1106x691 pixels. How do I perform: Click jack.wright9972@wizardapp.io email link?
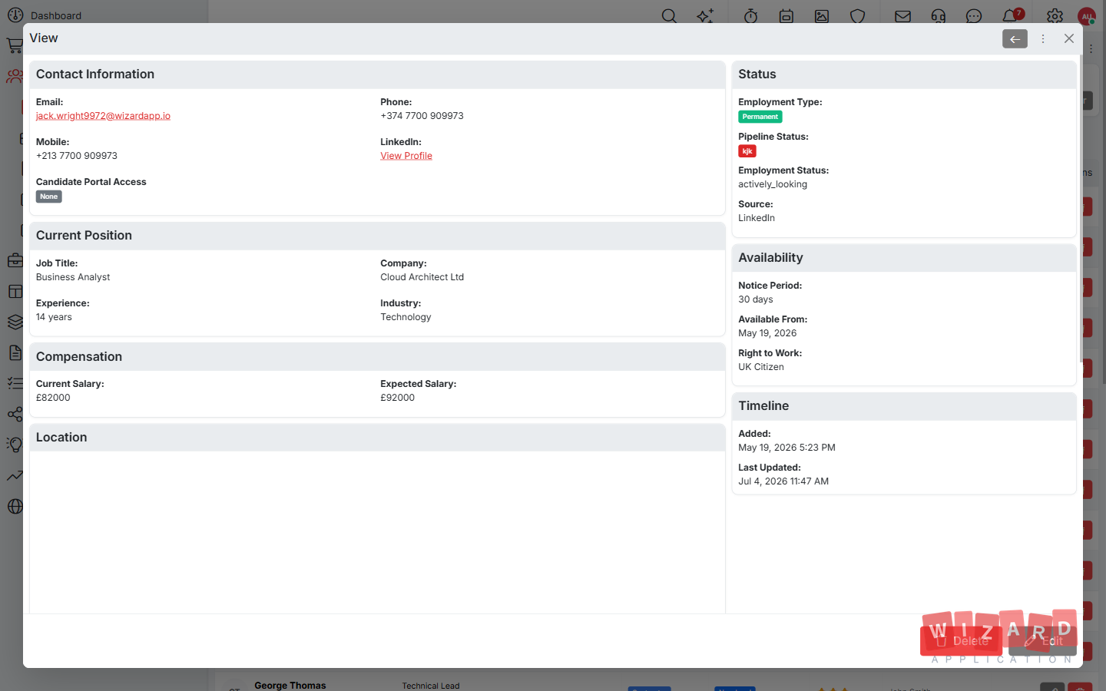pos(103,116)
